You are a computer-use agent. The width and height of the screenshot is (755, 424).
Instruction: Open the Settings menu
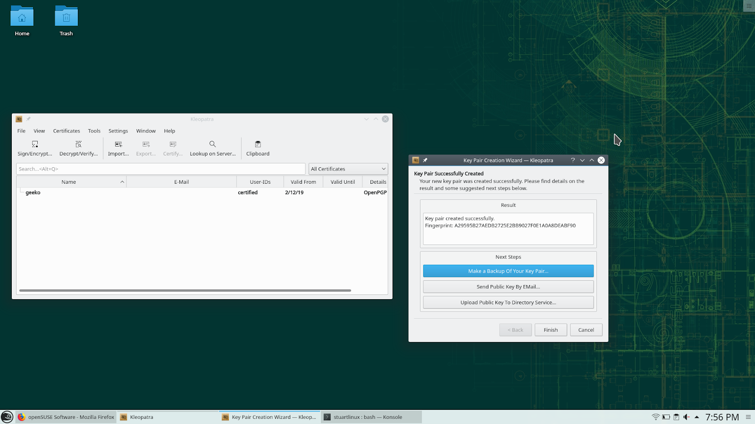tap(118, 131)
